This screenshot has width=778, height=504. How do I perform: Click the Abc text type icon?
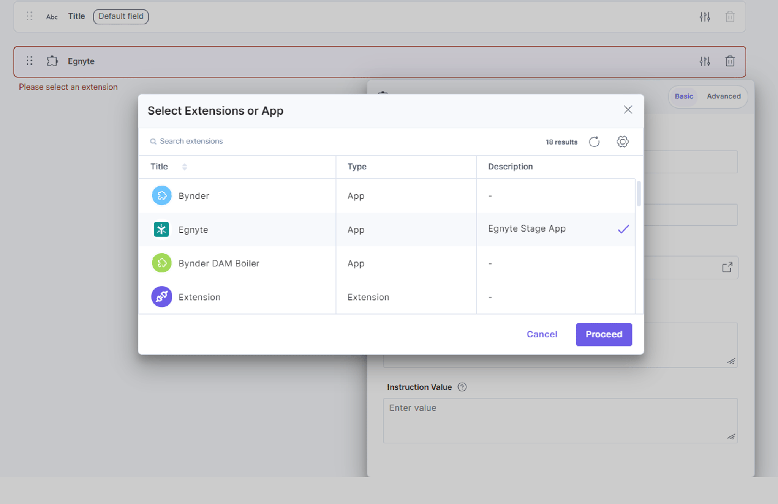coord(52,17)
